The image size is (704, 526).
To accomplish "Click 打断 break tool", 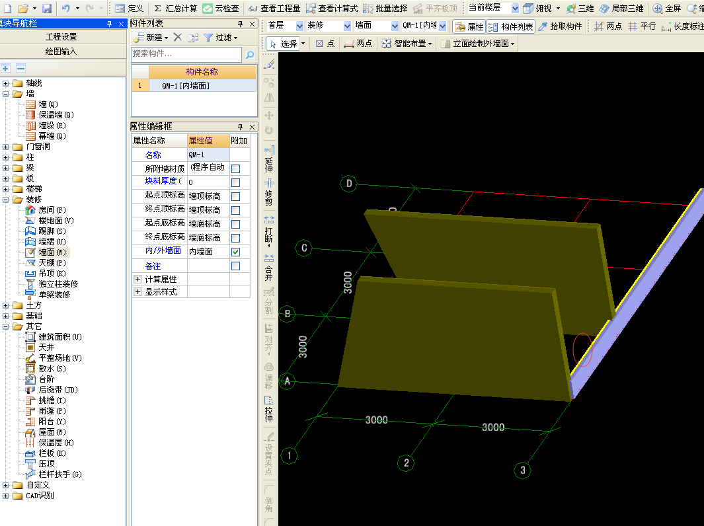I will click(x=269, y=231).
